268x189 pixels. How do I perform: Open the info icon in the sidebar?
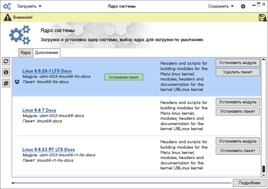(x=6, y=72)
